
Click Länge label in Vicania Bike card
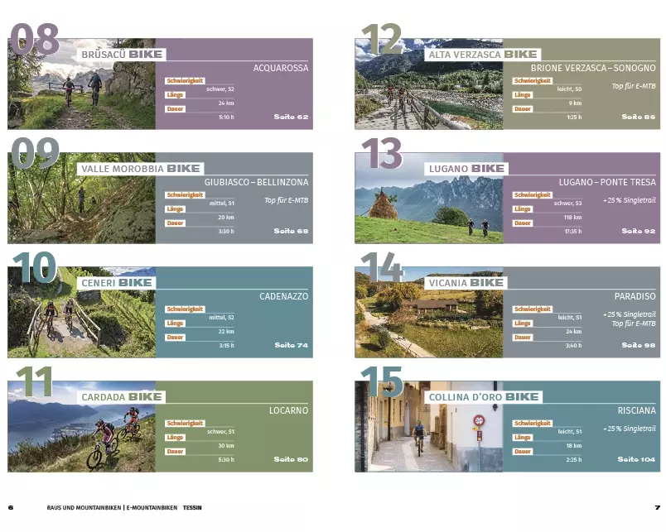(522, 324)
